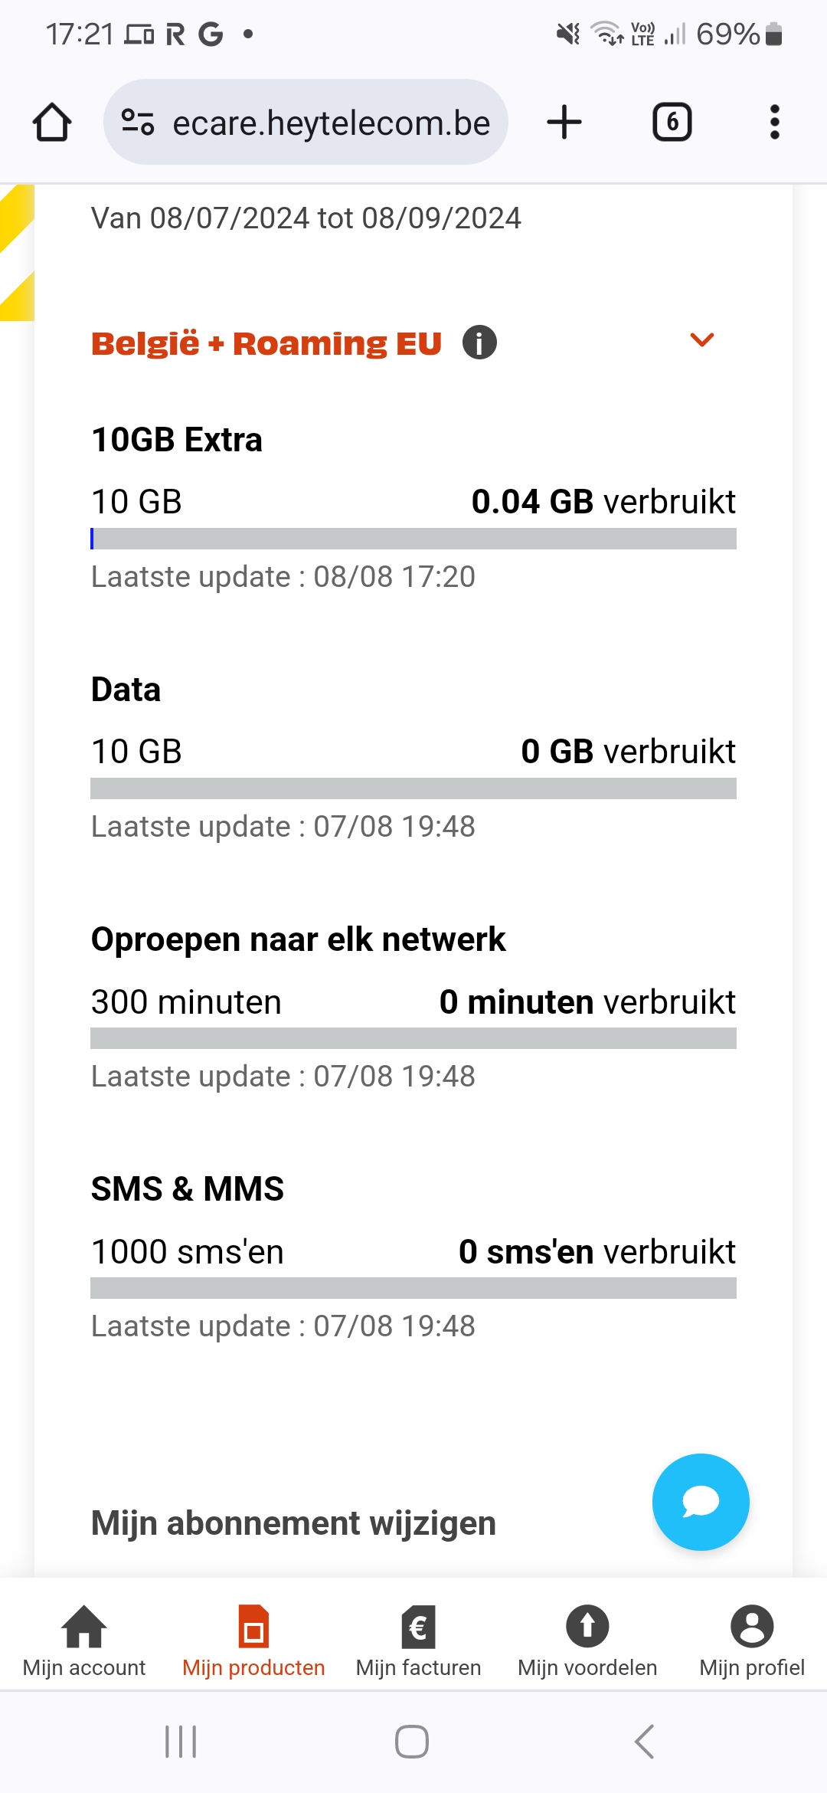Tap the Mijn abonnement wijzigen heading

[293, 1523]
